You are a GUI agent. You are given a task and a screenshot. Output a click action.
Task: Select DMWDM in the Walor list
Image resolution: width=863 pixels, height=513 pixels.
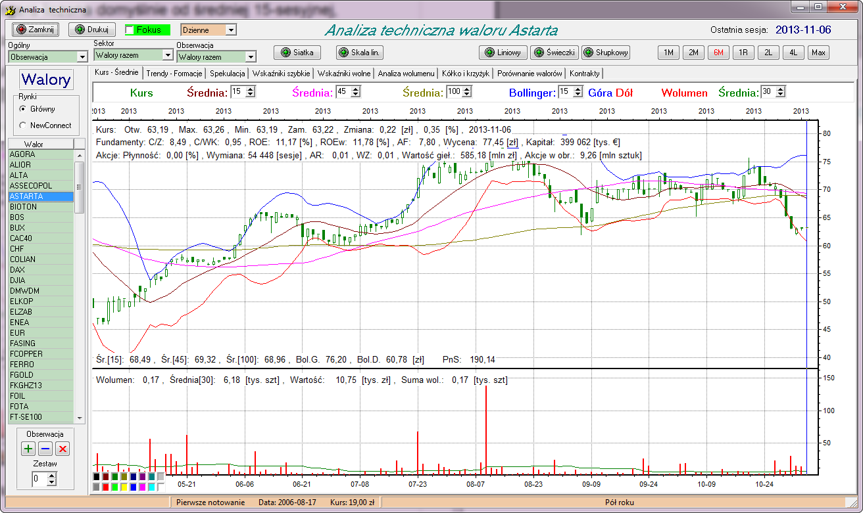click(41, 291)
